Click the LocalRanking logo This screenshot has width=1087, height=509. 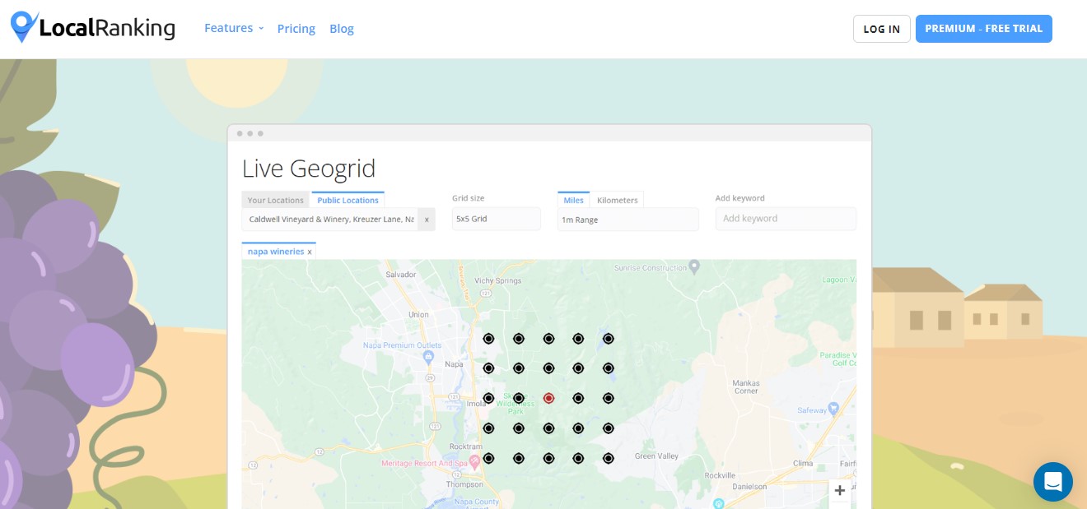coord(93,28)
